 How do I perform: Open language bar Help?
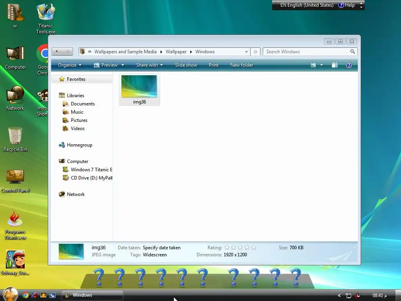point(347,5)
